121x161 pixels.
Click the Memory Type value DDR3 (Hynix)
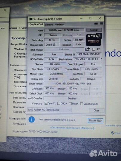pyautogui.click(x=56, y=74)
